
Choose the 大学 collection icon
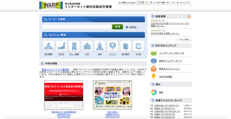coord(87,46)
